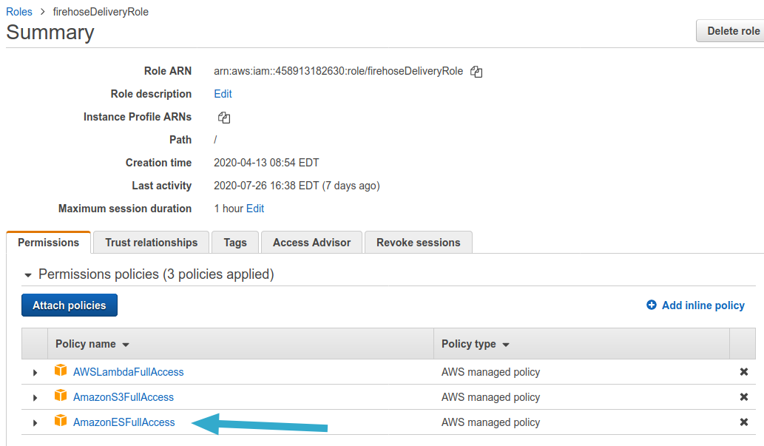The image size is (764, 446).
Task: Click the creation time 2020-04-13 08:54 EDT
Action: pyautogui.click(x=266, y=163)
